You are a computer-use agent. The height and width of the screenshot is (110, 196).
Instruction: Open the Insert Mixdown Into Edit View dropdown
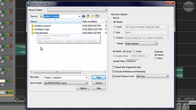pyautogui.click(x=153, y=76)
